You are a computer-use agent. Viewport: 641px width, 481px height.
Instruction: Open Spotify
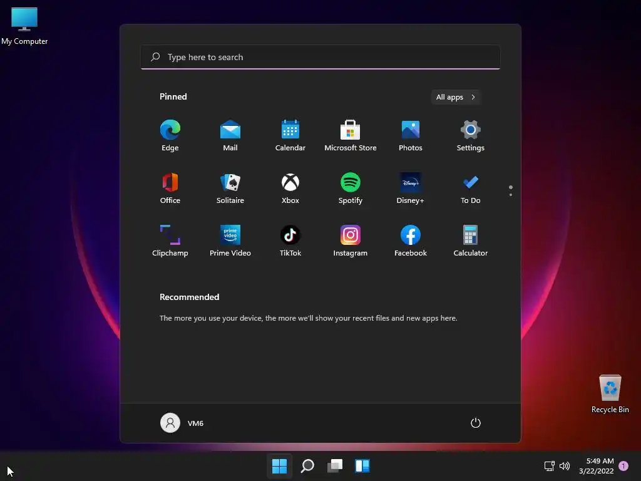coord(351,188)
